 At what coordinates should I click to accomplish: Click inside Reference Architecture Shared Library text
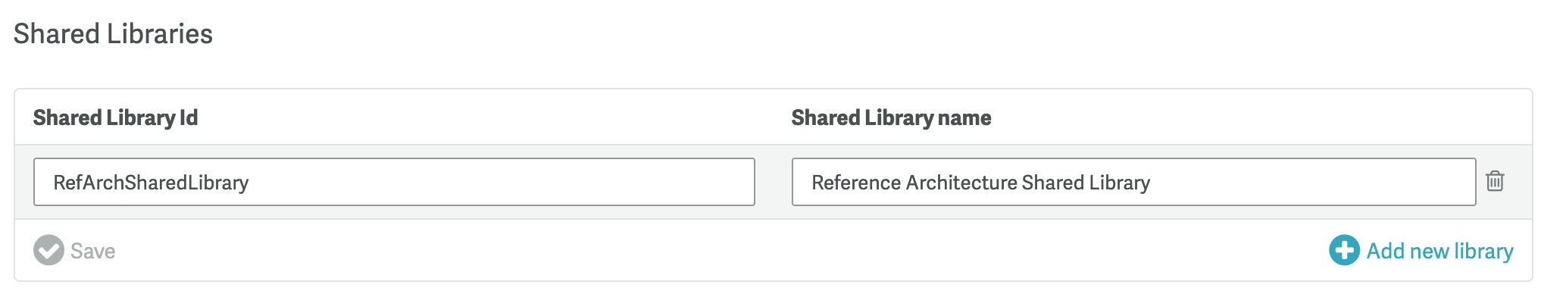[x=980, y=183]
